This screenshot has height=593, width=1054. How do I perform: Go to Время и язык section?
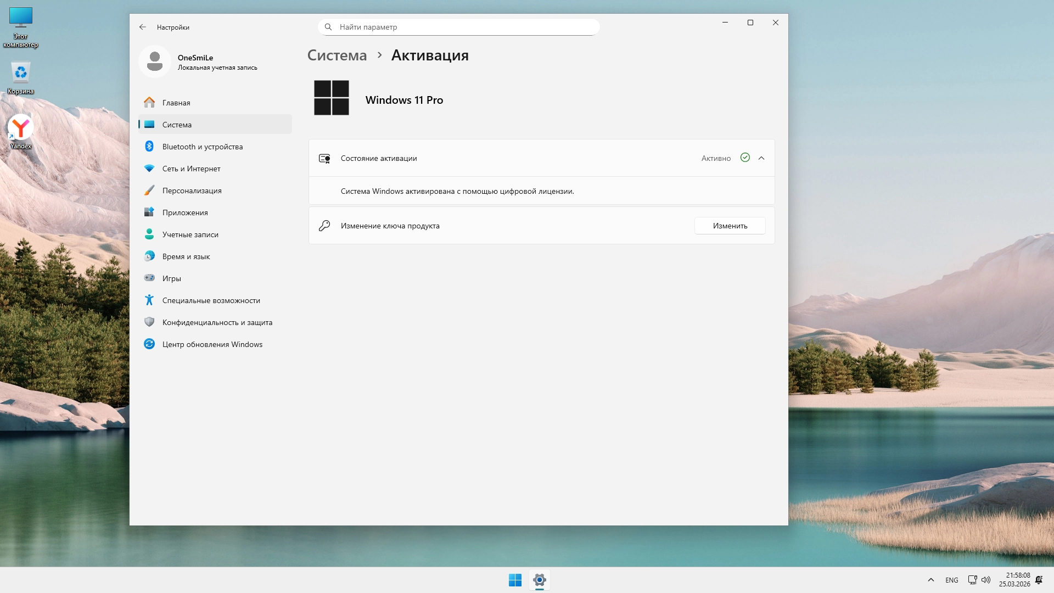pyautogui.click(x=186, y=256)
